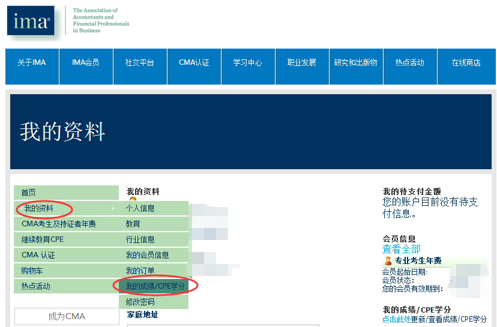The image size is (497, 327).
Task: Open the IMA会员 navigation tab
Action: tap(86, 67)
